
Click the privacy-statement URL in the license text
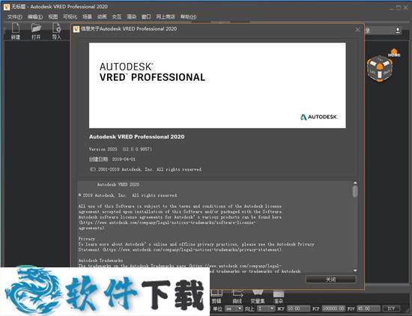tap(193, 250)
